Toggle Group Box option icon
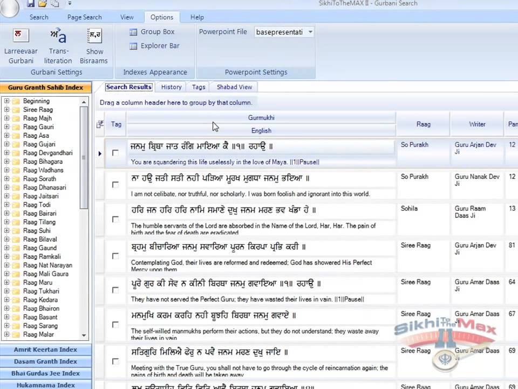The width and height of the screenshot is (518, 389). click(133, 32)
